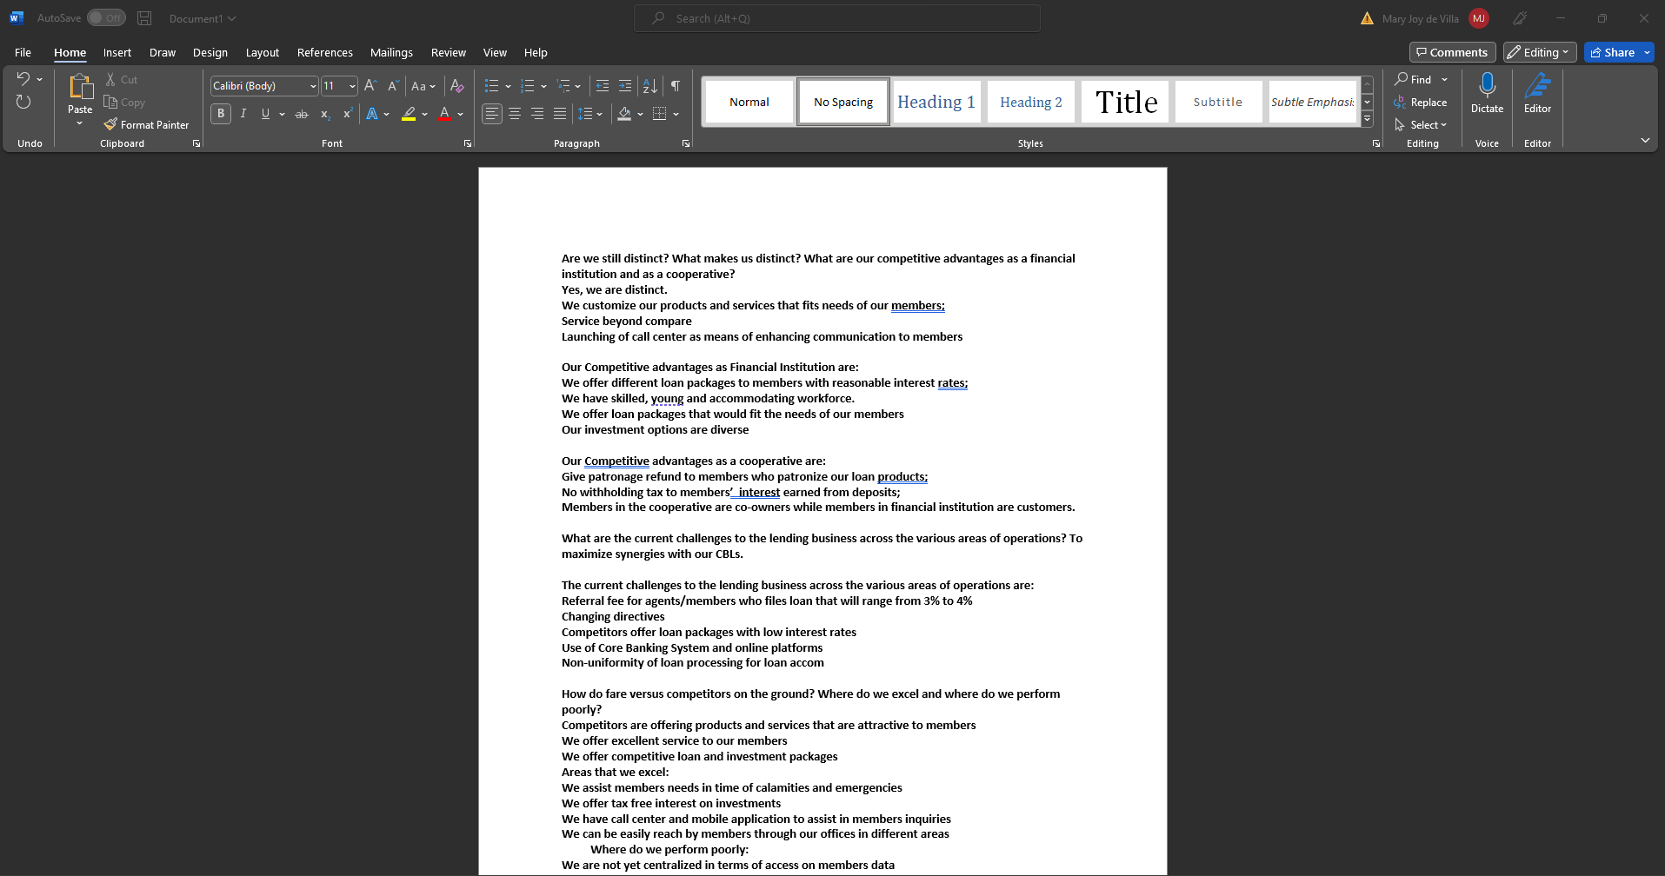
Task: Toggle Align Left paragraph button
Action: (492, 113)
